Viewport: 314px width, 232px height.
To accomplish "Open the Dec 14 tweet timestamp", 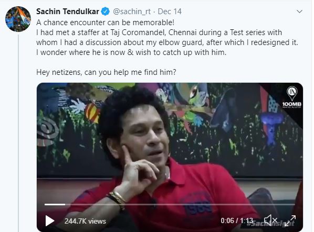I will [170, 12].
